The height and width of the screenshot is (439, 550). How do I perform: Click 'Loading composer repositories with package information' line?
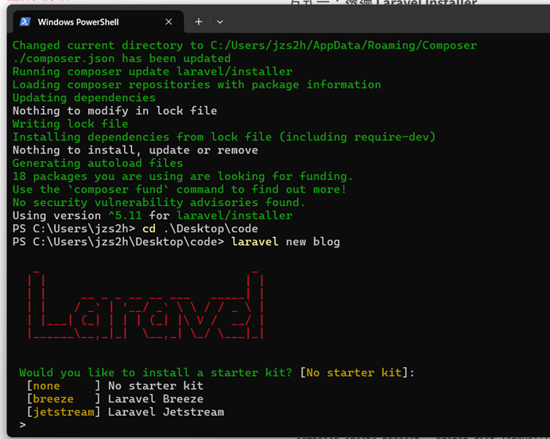[196, 84]
